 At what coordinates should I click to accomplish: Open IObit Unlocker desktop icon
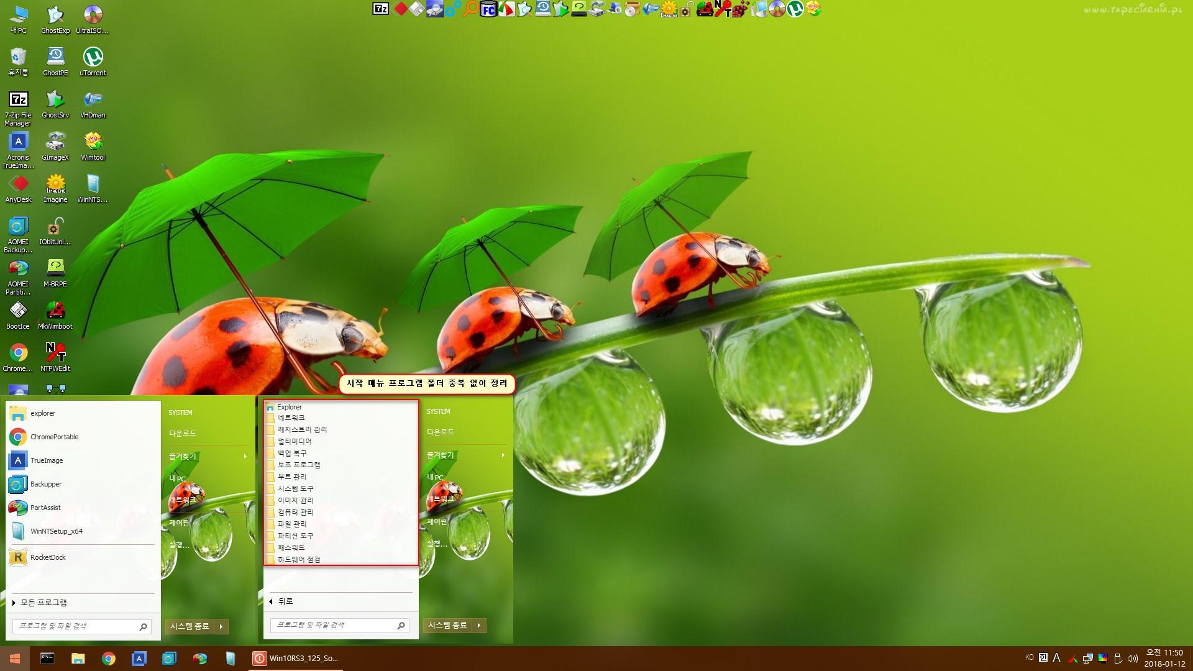[55, 231]
